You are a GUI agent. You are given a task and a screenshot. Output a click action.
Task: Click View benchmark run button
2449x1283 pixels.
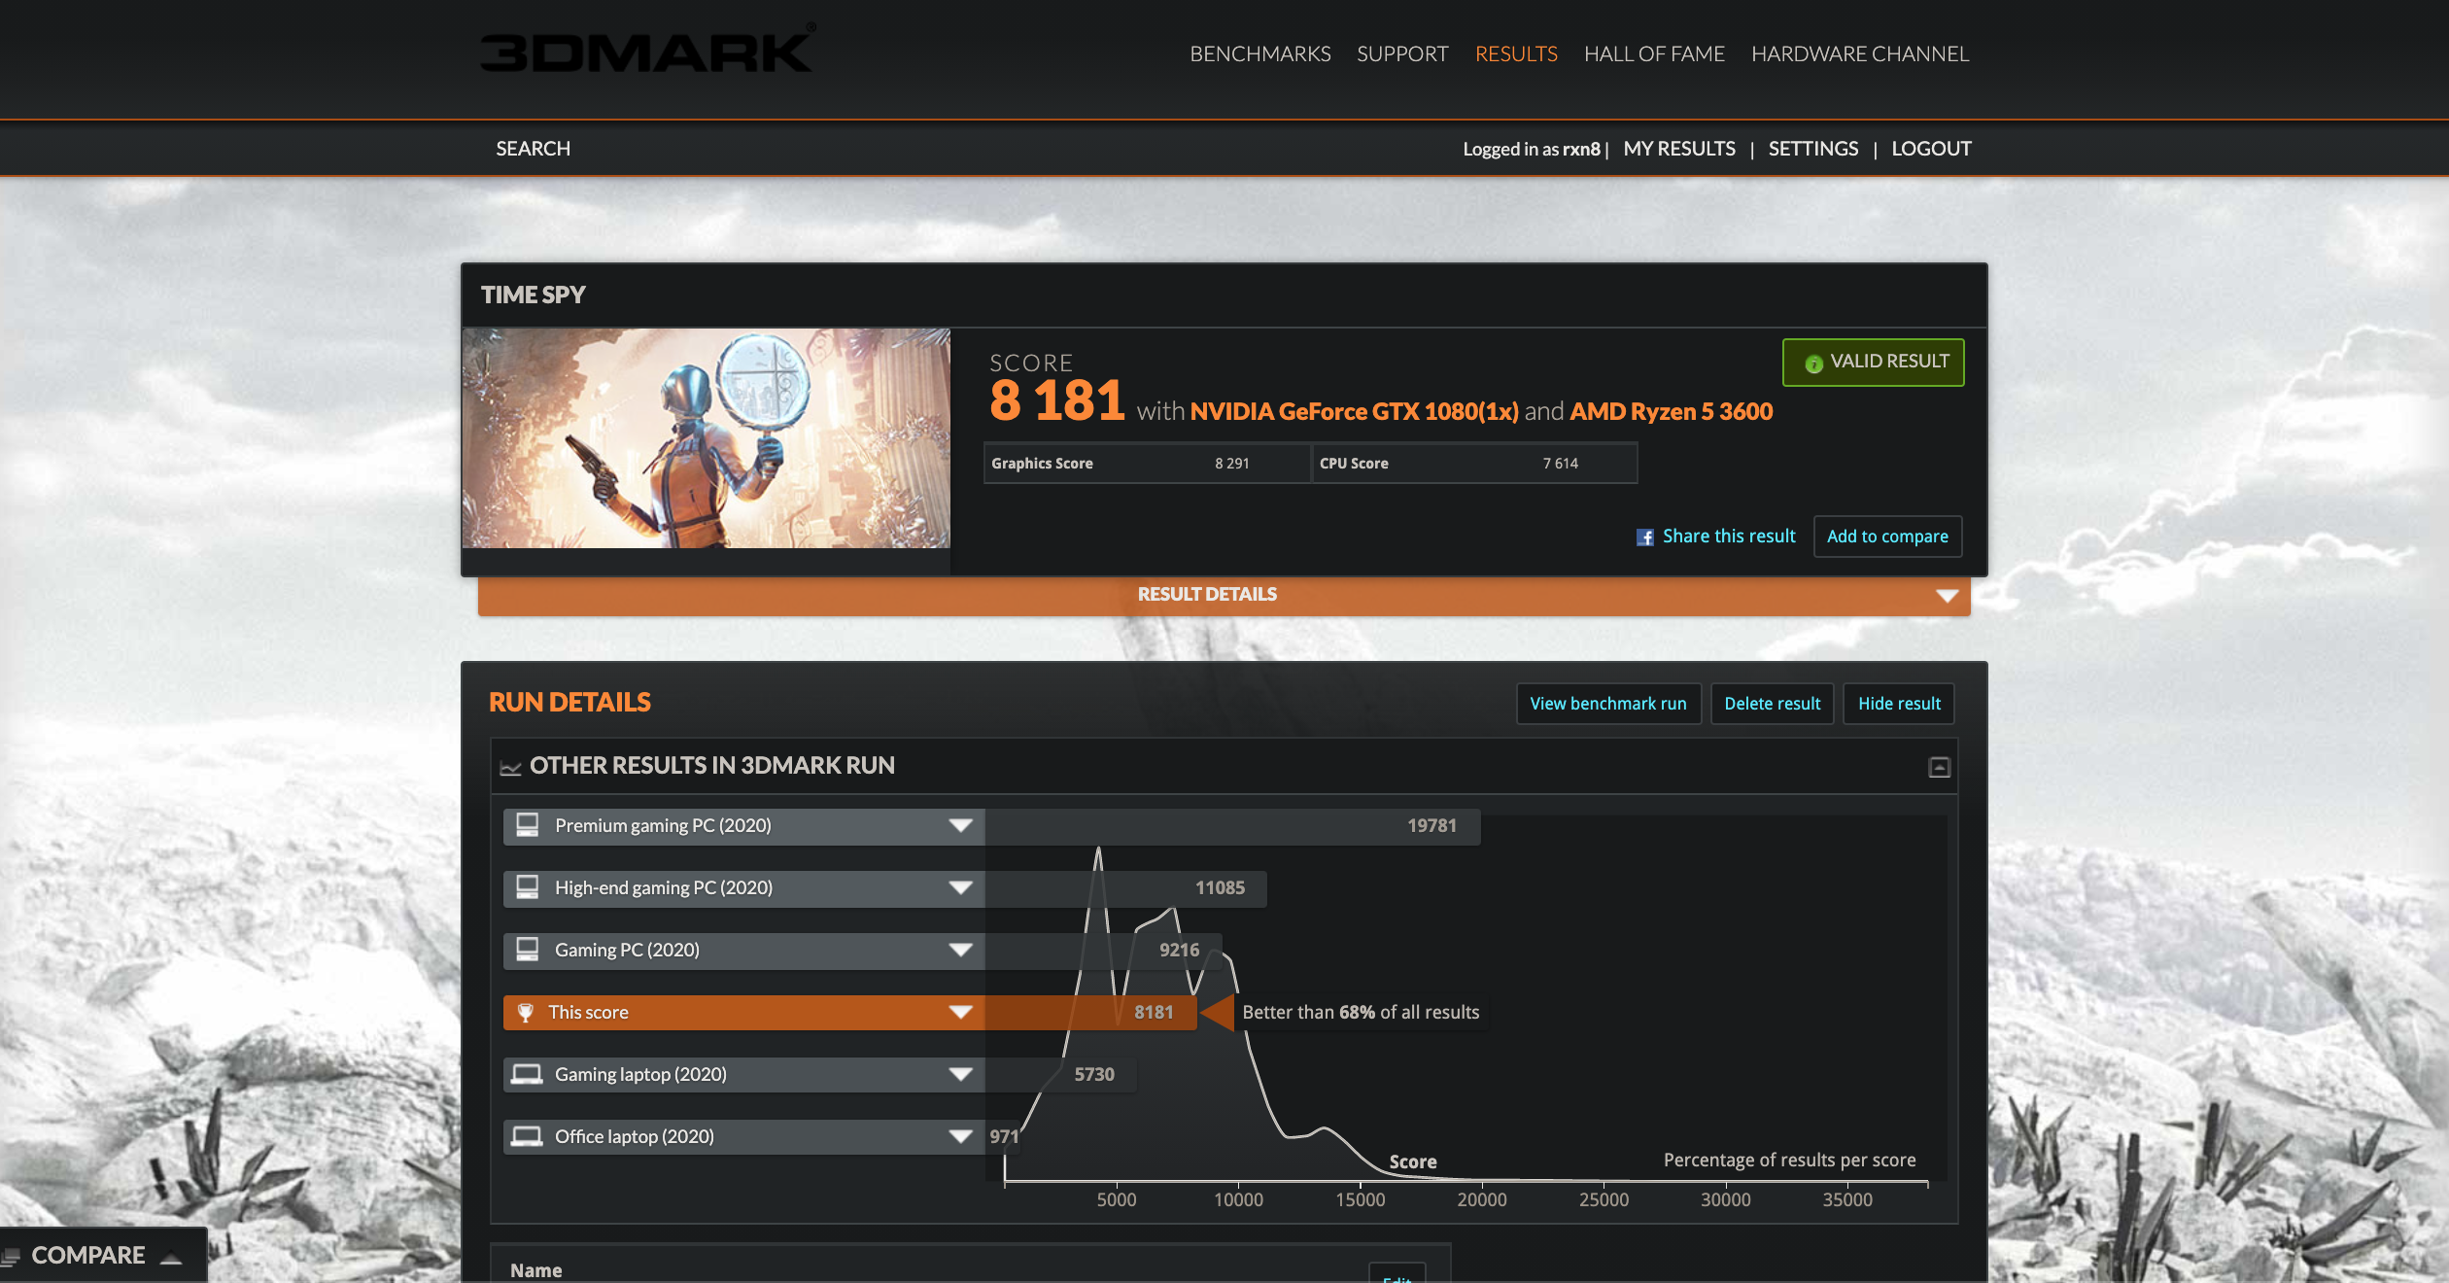tap(1608, 704)
